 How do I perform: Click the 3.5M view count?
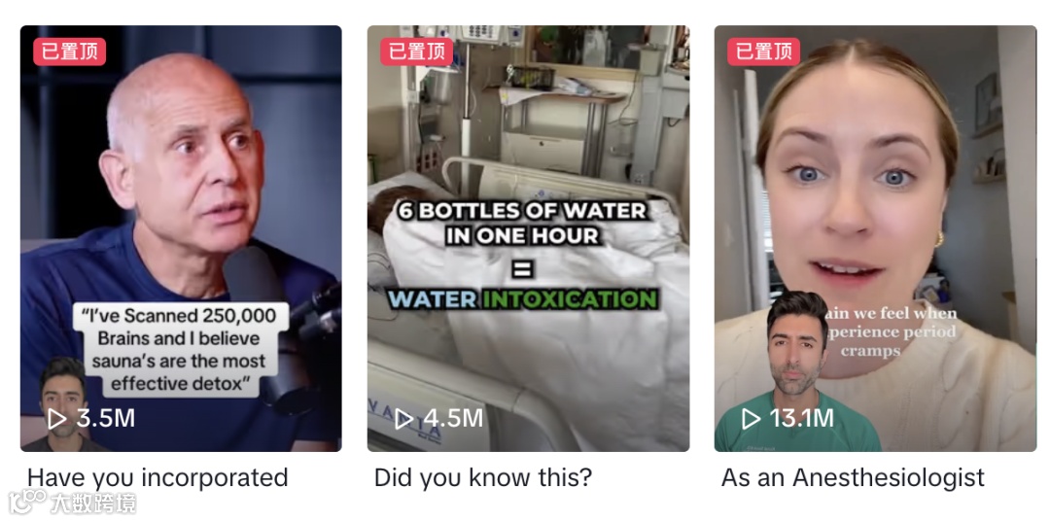(106, 419)
